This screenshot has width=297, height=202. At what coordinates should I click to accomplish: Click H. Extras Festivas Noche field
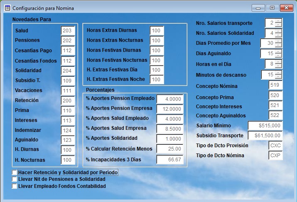[157, 80]
